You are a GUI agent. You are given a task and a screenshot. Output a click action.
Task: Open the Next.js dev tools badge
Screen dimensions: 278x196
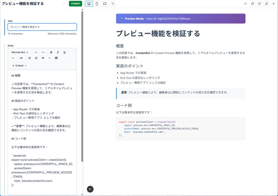[90, 189]
